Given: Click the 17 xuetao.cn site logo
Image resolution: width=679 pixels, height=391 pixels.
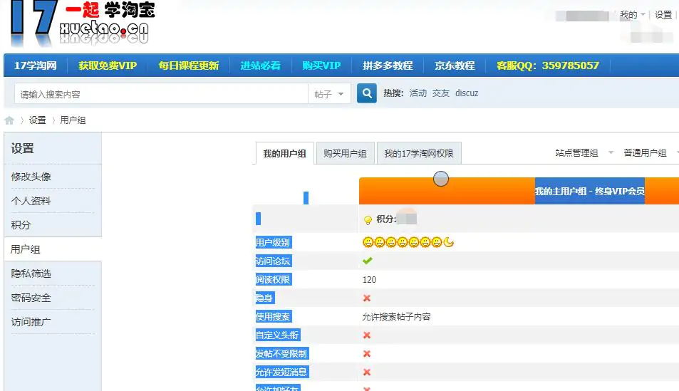Looking at the screenshot, I should point(82,24).
